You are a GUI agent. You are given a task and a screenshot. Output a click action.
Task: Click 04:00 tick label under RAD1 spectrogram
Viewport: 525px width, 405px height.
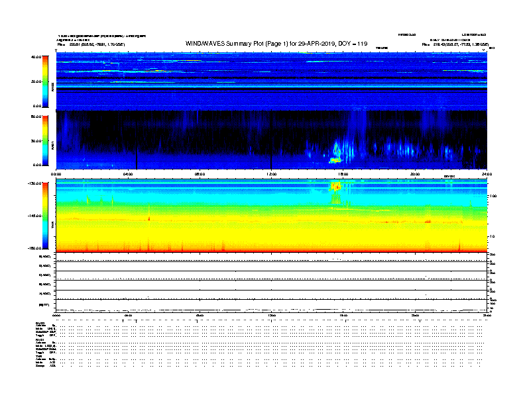coord(128,174)
